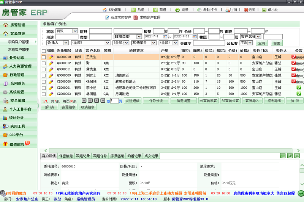The height and width of the screenshot is (202, 304).
Task: Click the 查询 search button
Action: (x=262, y=43)
